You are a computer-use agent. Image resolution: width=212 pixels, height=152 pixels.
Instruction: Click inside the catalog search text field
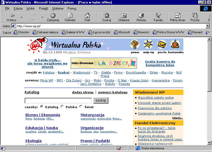coord(58,101)
